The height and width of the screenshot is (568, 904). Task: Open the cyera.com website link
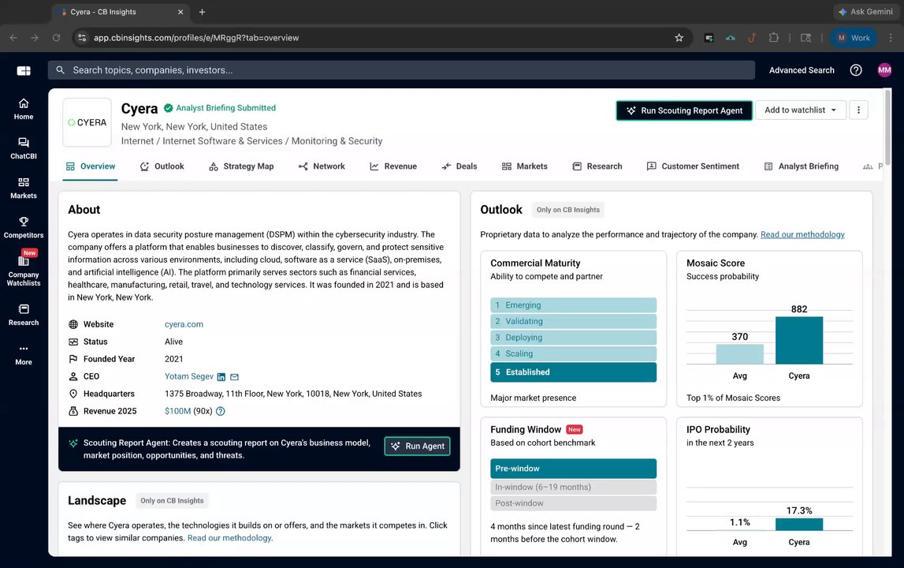(x=184, y=324)
